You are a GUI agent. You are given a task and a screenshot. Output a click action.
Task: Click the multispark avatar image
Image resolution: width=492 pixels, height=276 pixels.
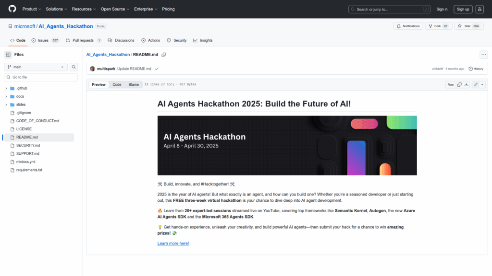(x=92, y=69)
